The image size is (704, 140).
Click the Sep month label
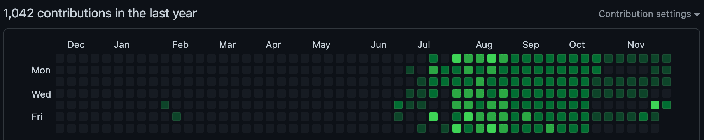(531, 45)
